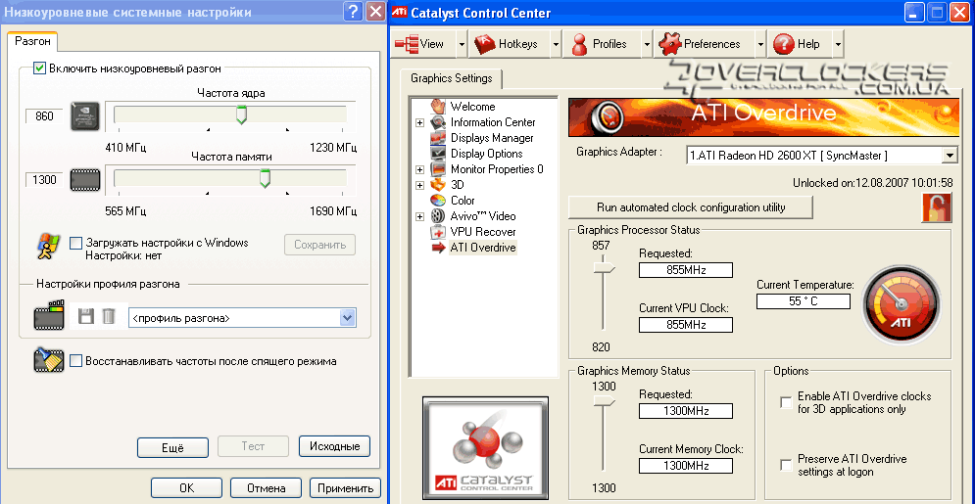Run automated clock configuration utility
Image resolution: width=975 pixels, height=504 pixels.
[691, 207]
